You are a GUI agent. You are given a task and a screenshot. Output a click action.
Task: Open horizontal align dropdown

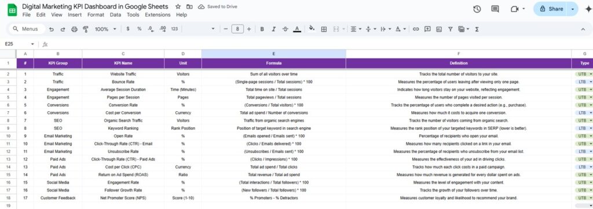point(356,29)
